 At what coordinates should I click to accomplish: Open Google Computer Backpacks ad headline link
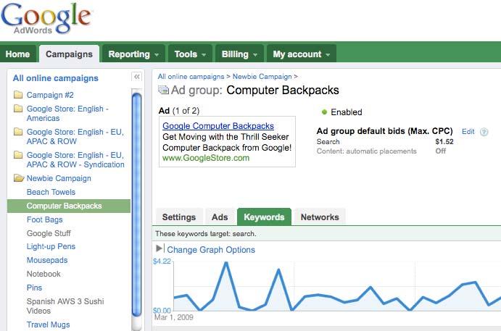coord(218,126)
